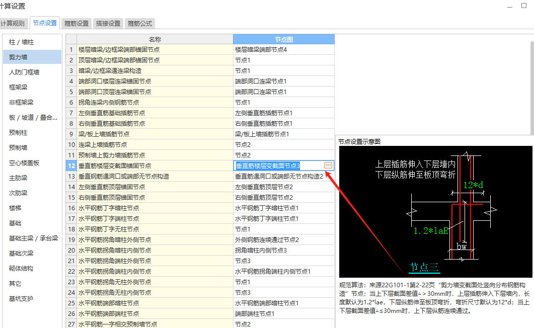Screen dimensions: 534x328
Task: Click row 12 name 垂直筋楼层变截面锚固节点
Action: click(155, 166)
